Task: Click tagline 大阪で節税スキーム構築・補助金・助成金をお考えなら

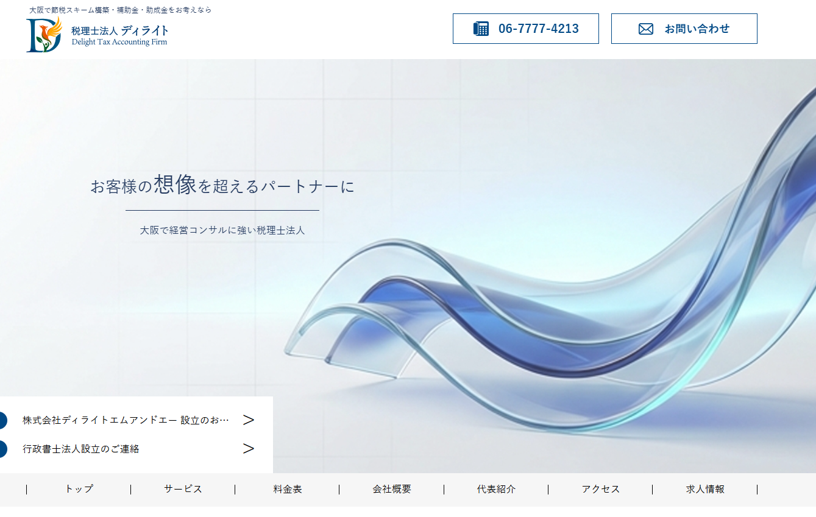Action: [x=121, y=10]
